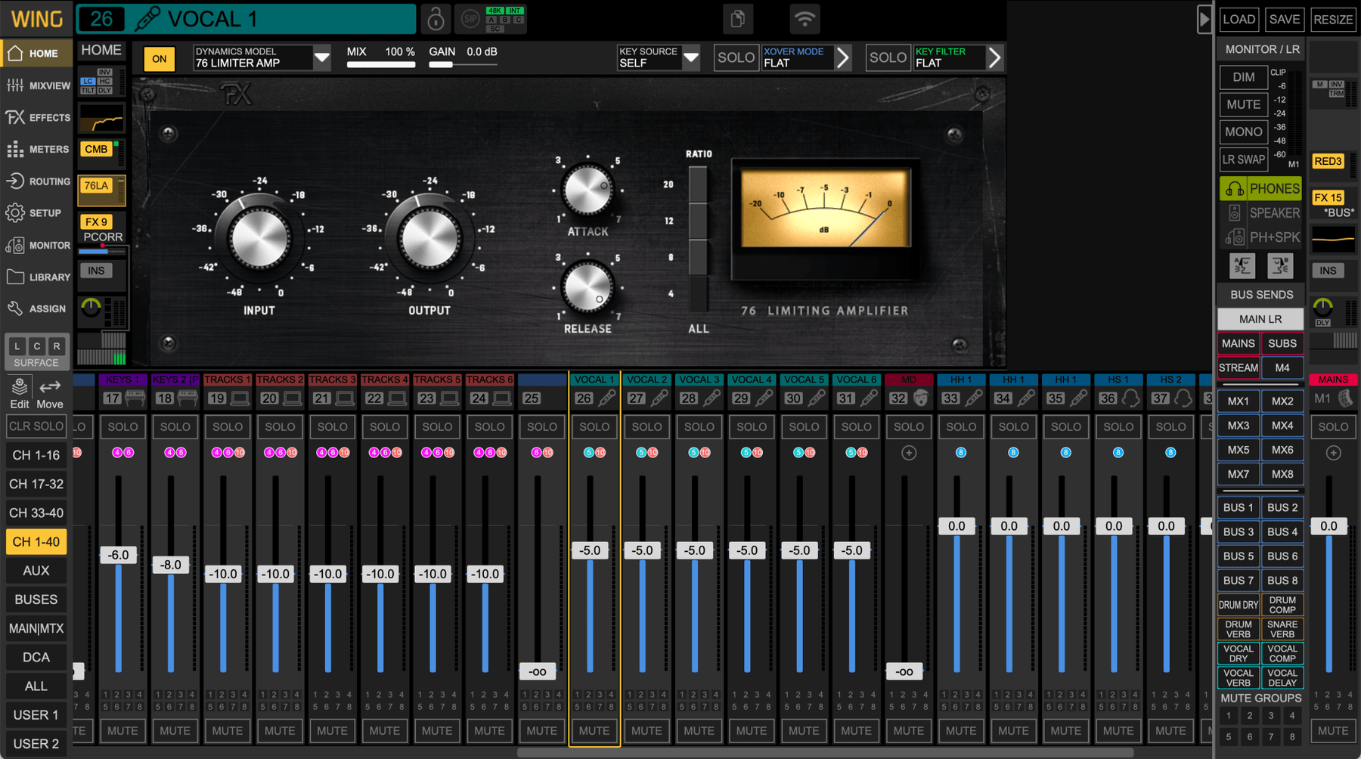Image resolution: width=1361 pixels, height=759 pixels.
Task: Open the Key Source dropdown
Action: pos(690,57)
